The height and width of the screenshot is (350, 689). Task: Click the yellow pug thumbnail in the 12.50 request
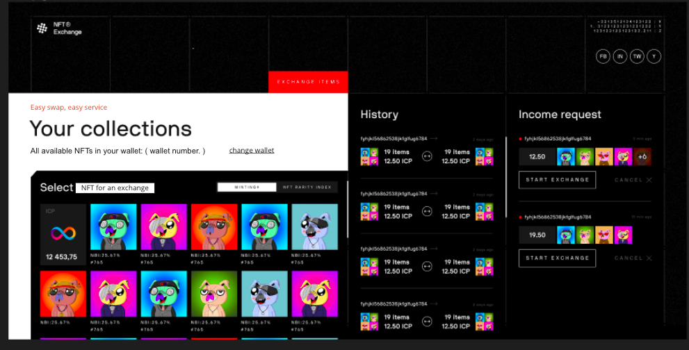click(x=623, y=157)
